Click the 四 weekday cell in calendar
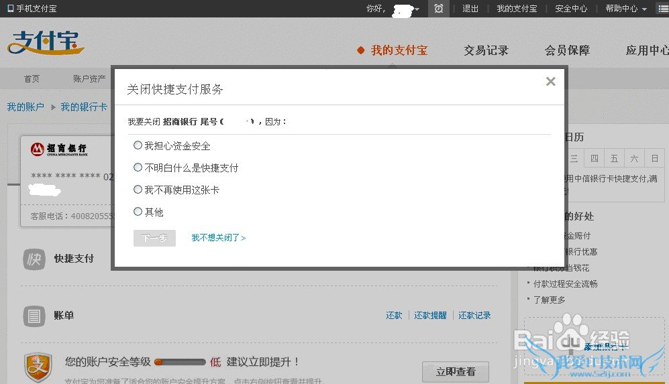The width and height of the screenshot is (669, 384). point(595,159)
